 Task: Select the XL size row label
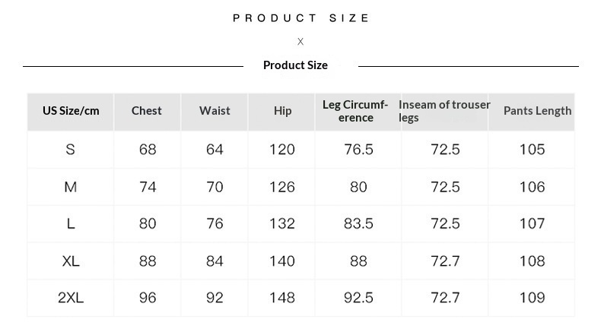(x=71, y=261)
